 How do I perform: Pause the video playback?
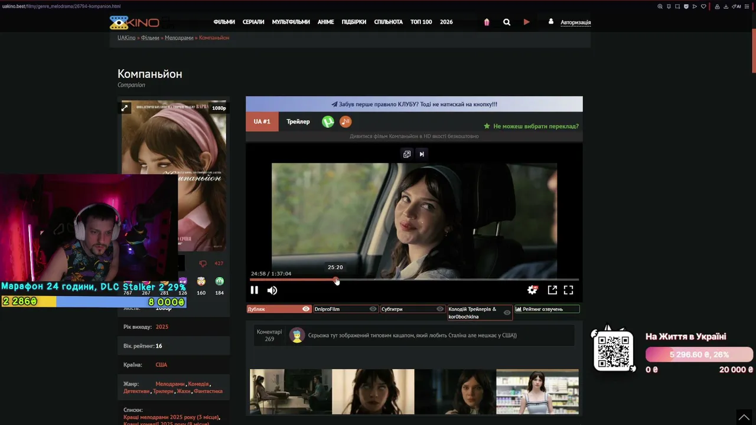pos(254,290)
